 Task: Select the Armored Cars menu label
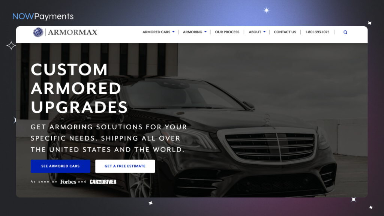pyautogui.click(x=156, y=32)
